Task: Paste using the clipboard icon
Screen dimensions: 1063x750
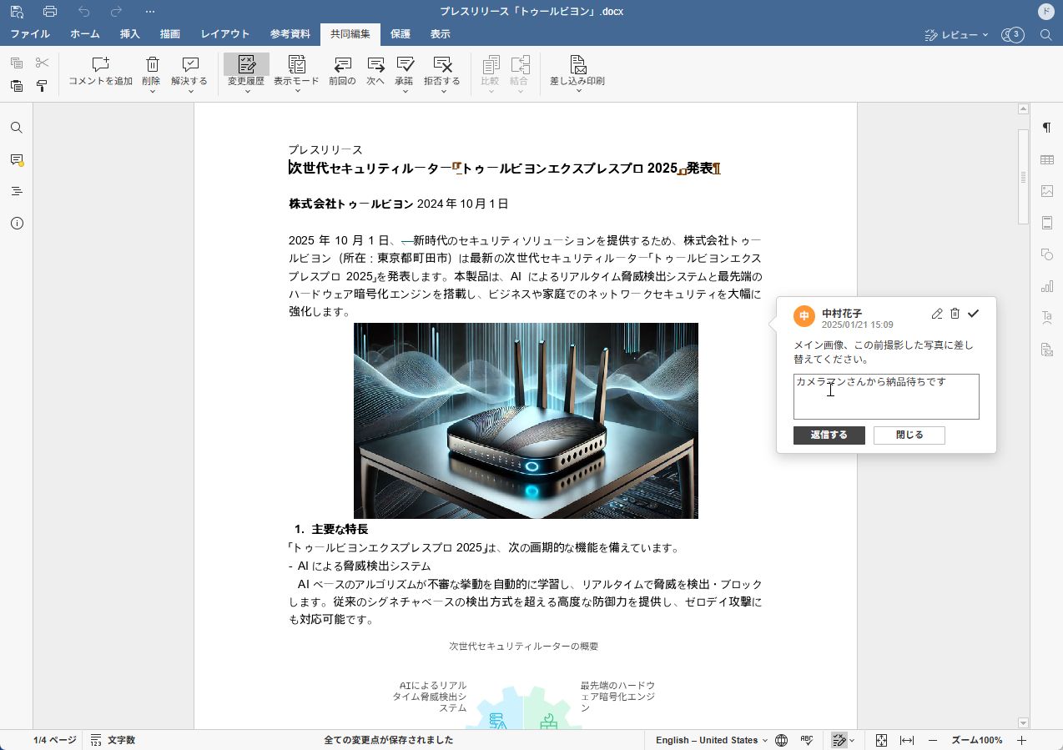Action: (x=17, y=85)
